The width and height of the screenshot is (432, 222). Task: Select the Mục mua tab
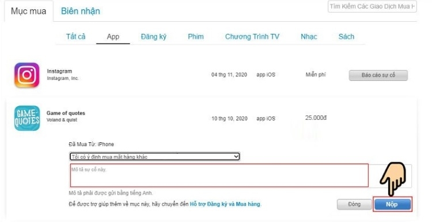(x=28, y=11)
